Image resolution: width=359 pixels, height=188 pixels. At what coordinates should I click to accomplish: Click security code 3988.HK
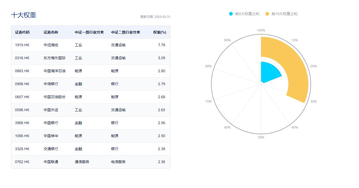click(x=22, y=123)
